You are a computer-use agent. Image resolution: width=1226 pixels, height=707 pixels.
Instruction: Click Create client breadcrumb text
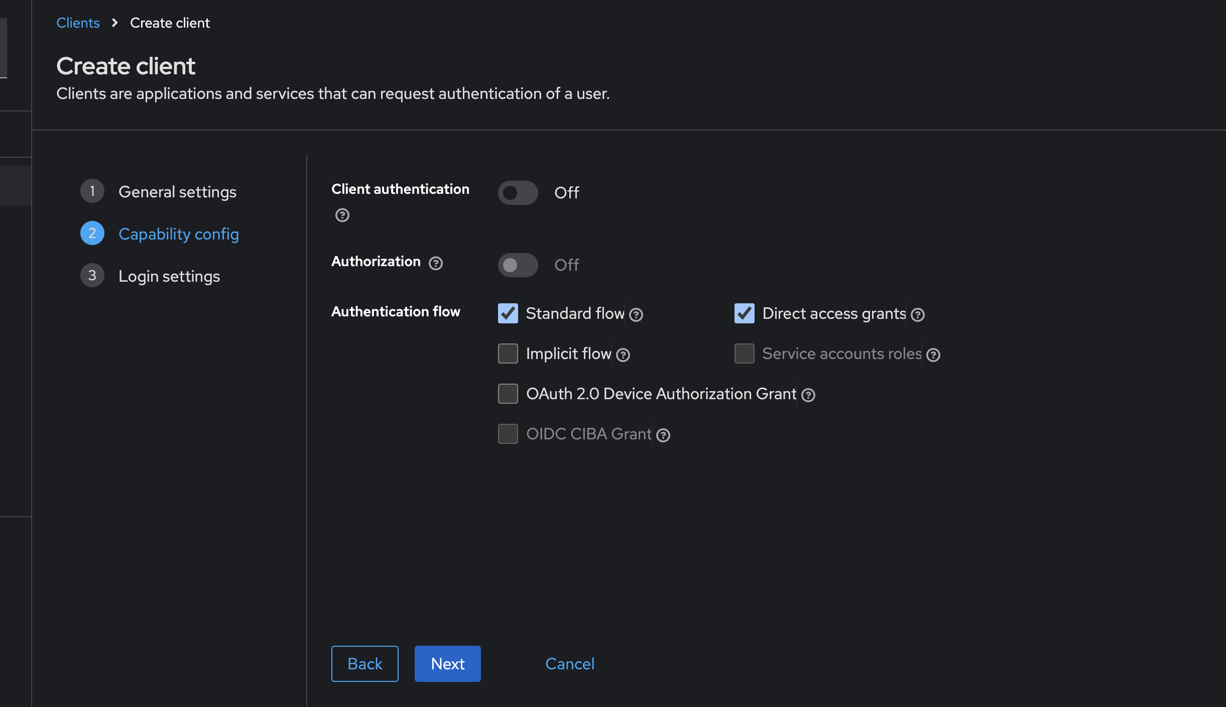(x=170, y=23)
